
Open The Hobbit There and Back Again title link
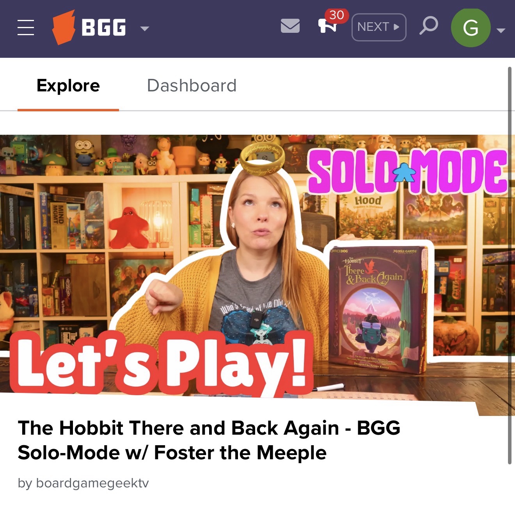tap(209, 440)
